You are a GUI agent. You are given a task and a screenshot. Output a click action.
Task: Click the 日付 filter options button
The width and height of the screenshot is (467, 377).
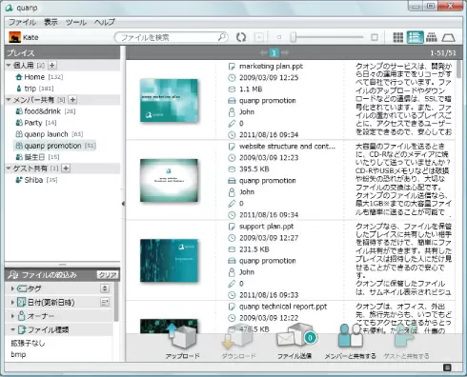pyautogui.click(x=105, y=302)
